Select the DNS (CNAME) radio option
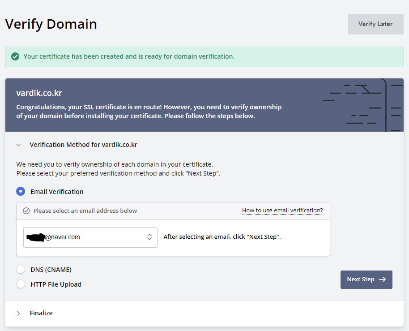This screenshot has width=409, height=331. point(21,269)
